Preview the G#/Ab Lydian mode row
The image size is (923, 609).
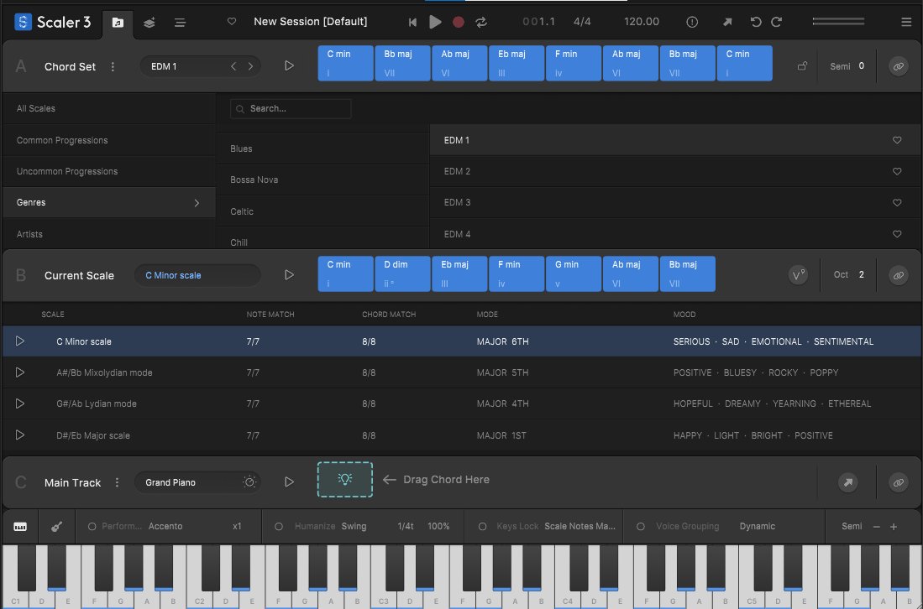coord(20,403)
